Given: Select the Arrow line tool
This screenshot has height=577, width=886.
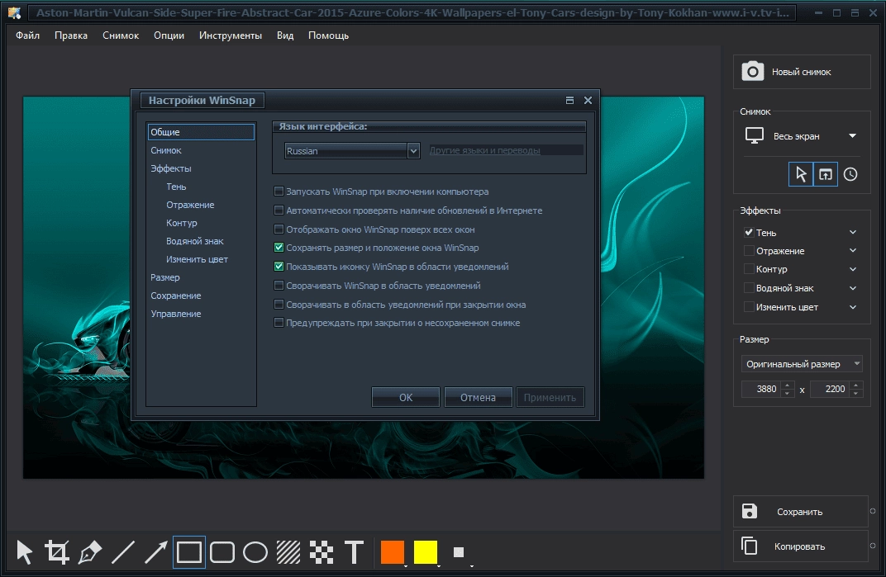Looking at the screenshot, I should click(156, 551).
